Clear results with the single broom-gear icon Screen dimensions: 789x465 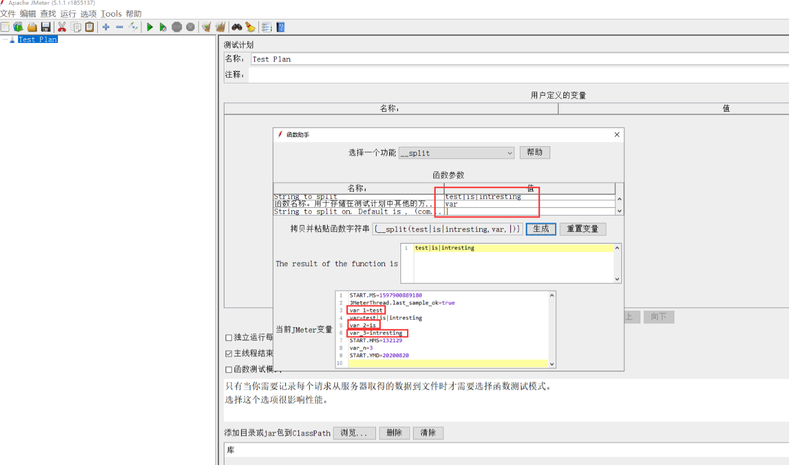(207, 27)
